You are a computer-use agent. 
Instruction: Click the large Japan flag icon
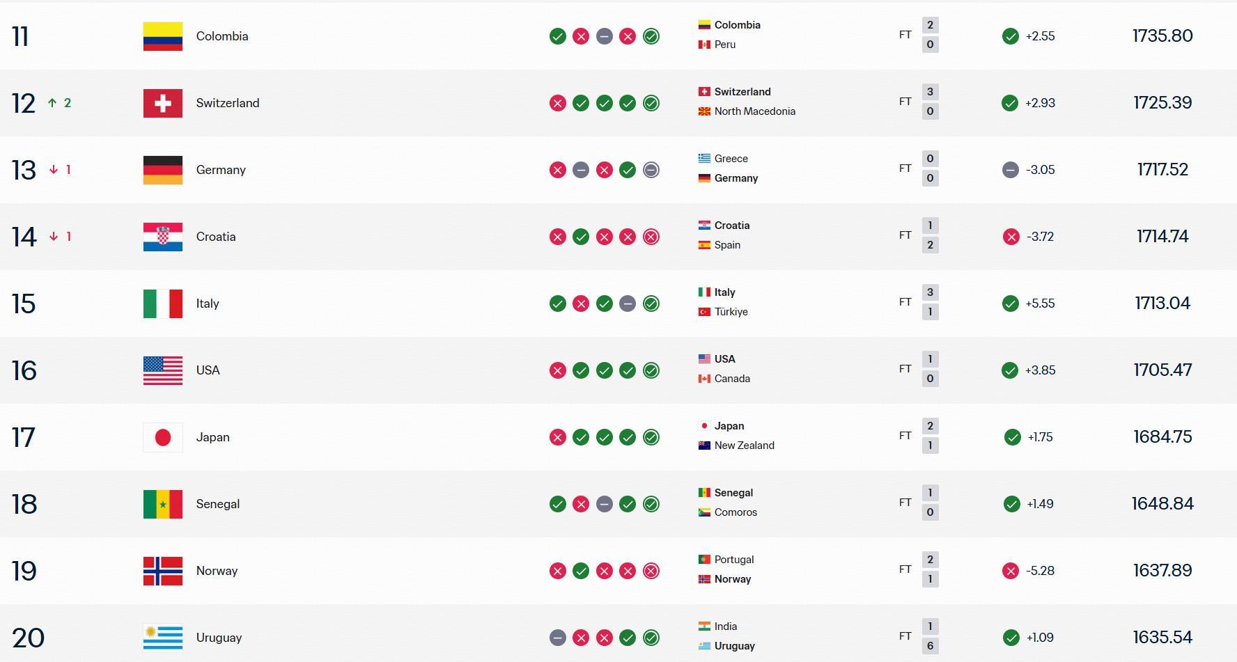(163, 437)
